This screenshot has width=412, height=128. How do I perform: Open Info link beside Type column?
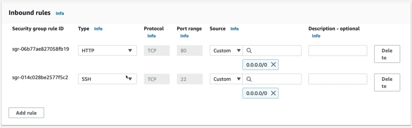pos(98,29)
